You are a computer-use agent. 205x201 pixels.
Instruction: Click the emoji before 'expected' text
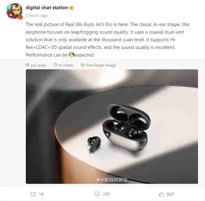point(72,55)
